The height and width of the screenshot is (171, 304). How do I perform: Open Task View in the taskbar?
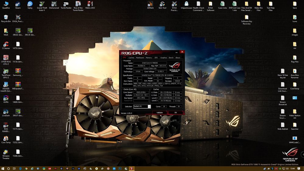click(14, 169)
